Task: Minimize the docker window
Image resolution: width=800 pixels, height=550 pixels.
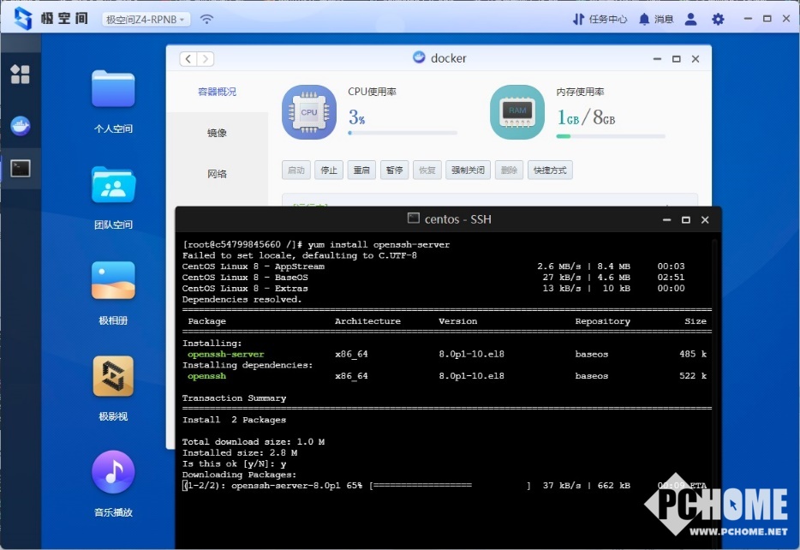Action: [x=657, y=59]
